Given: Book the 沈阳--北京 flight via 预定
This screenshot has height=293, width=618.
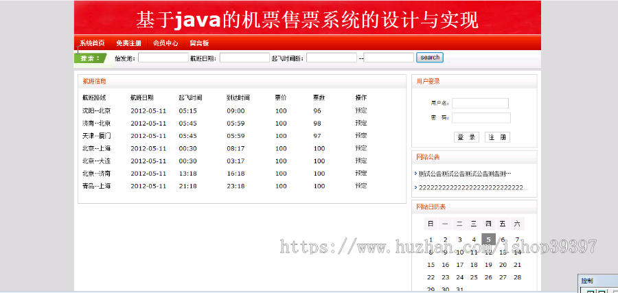Looking at the screenshot, I should [x=361, y=110].
